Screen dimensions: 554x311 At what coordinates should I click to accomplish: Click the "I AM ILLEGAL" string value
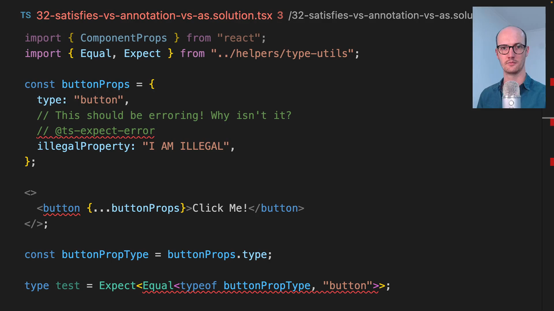tap(186, 146)
